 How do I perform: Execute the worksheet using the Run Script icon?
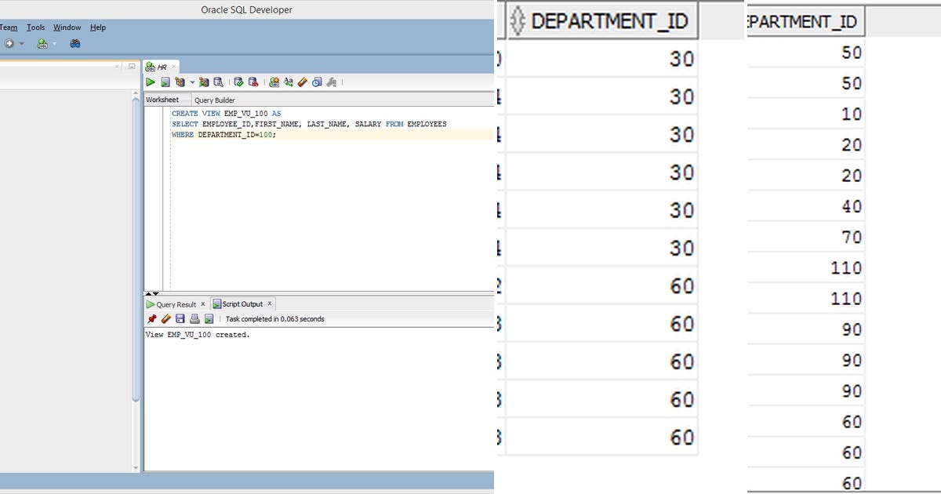[x=163, y=82]
